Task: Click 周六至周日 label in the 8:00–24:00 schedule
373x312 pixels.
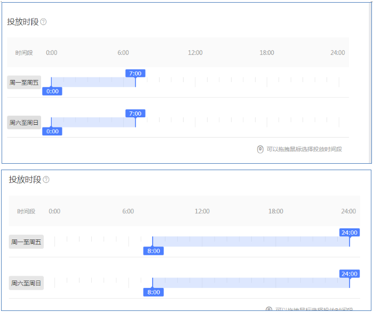Action: coord(26,283)
